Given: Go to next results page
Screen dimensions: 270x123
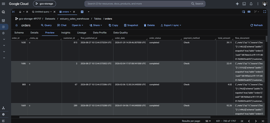Looking at the screenshot, I should 256,121.
